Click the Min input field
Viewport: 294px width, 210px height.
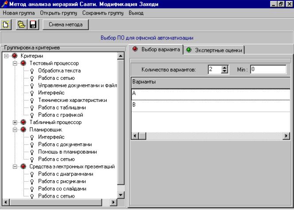coord(268,70)
